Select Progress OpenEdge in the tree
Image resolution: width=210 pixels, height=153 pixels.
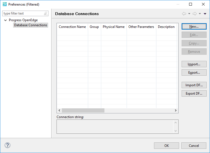23,20
